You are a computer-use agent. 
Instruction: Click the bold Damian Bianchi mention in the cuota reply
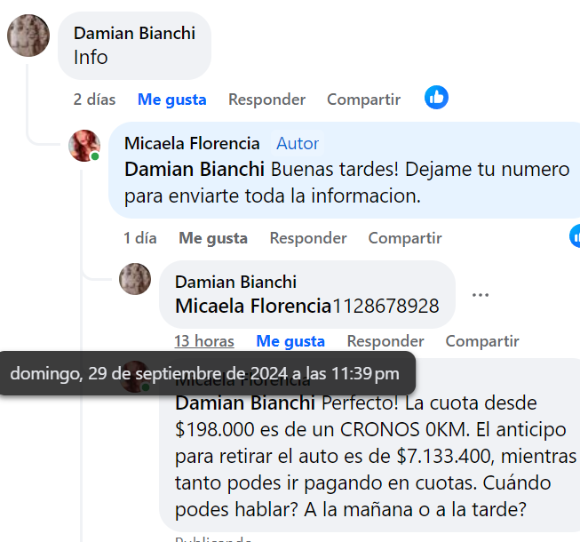coord(245,403)
